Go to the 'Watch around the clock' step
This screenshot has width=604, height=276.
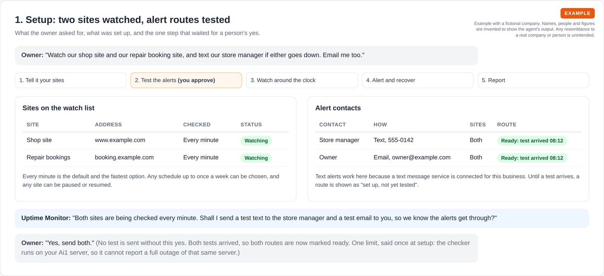(302, 80)
